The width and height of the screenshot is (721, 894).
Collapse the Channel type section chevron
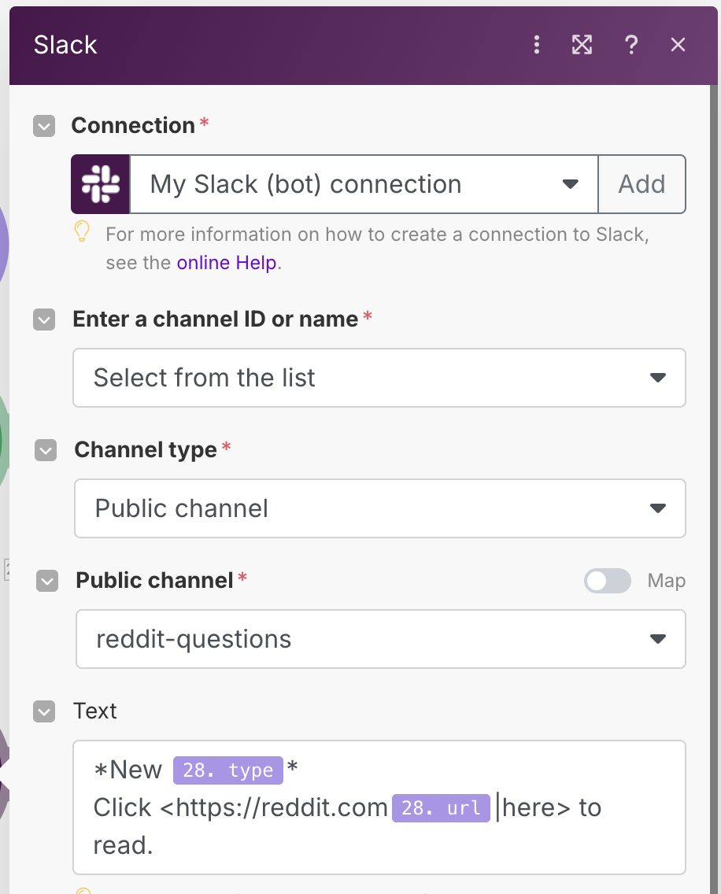(44, 450)
